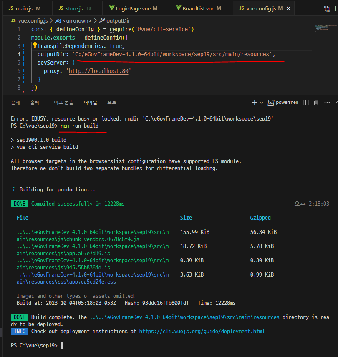The image size is (338, 357).
Task: Open the 출력 (Output) panel tab
Action: [x=35, y=103]
